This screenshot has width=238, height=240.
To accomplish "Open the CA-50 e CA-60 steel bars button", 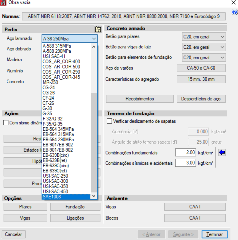I will coord(201,68).
